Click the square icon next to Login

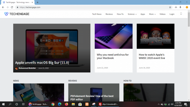[x=181, y=14]
